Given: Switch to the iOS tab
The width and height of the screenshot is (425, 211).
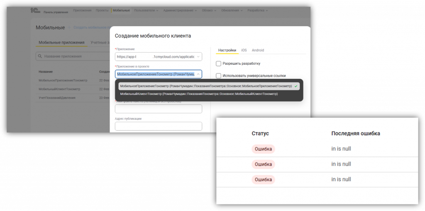Looking at the screenshot, I should [244, 50].
